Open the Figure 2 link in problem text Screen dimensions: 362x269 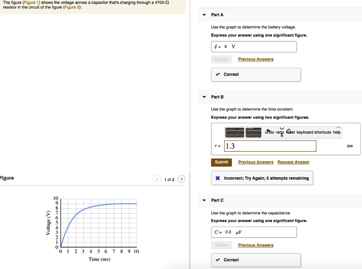tap(72, 7)
